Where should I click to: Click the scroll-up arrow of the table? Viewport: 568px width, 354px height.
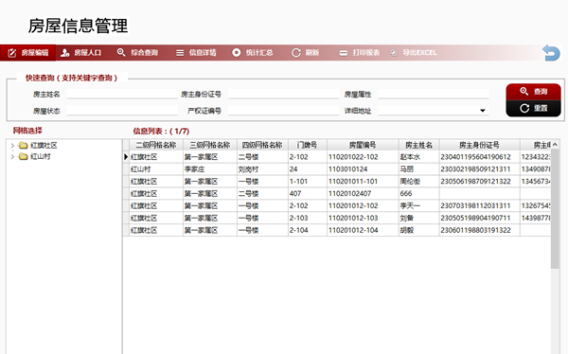[555, 145]
